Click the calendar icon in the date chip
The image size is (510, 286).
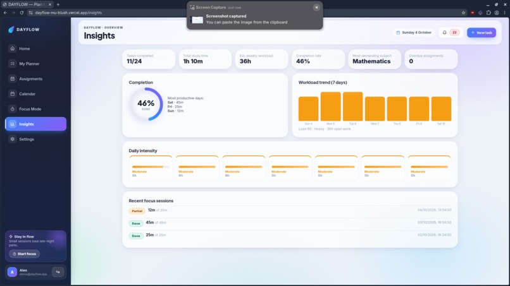[398, 32]
